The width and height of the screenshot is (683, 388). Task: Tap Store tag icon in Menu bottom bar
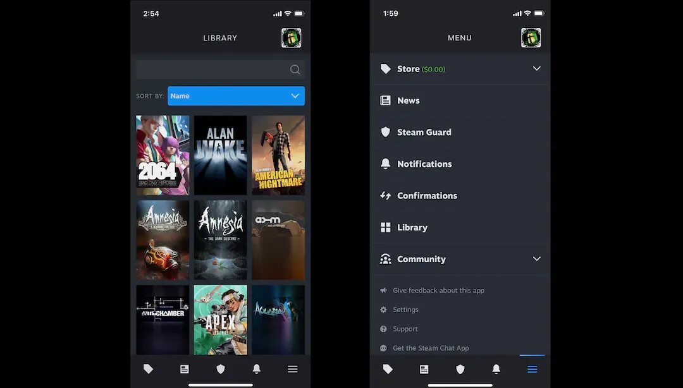[388, 369]
